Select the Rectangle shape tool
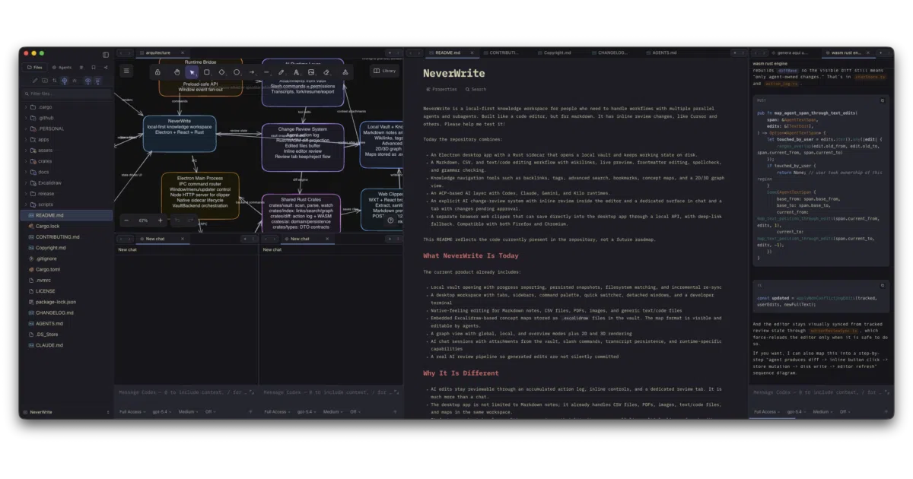 click(207, 72)
